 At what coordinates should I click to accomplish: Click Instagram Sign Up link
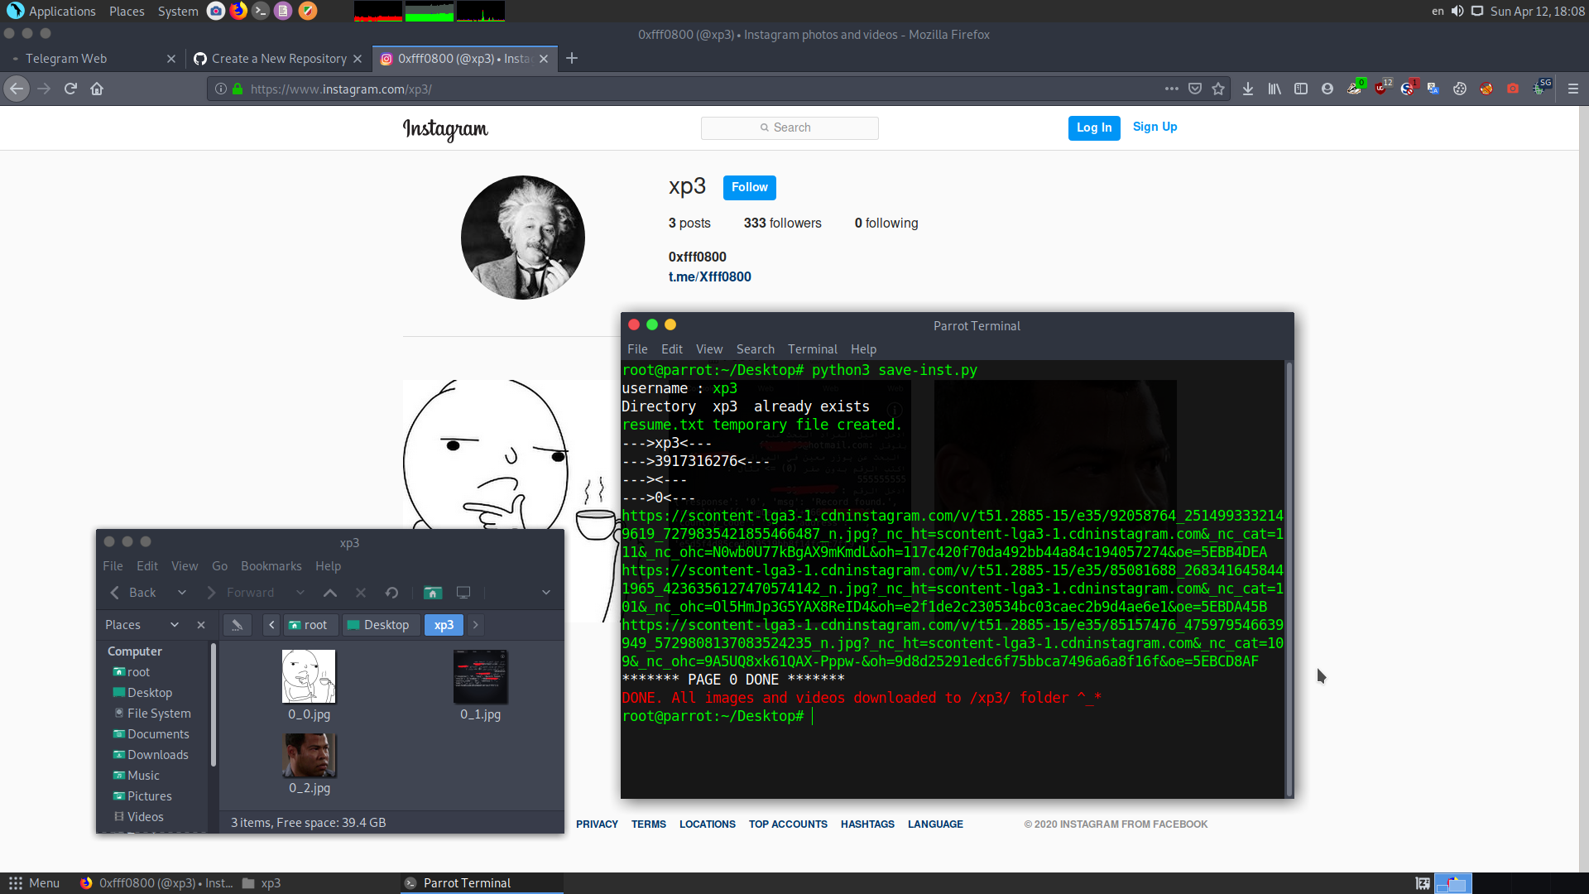coord(1155,127)
